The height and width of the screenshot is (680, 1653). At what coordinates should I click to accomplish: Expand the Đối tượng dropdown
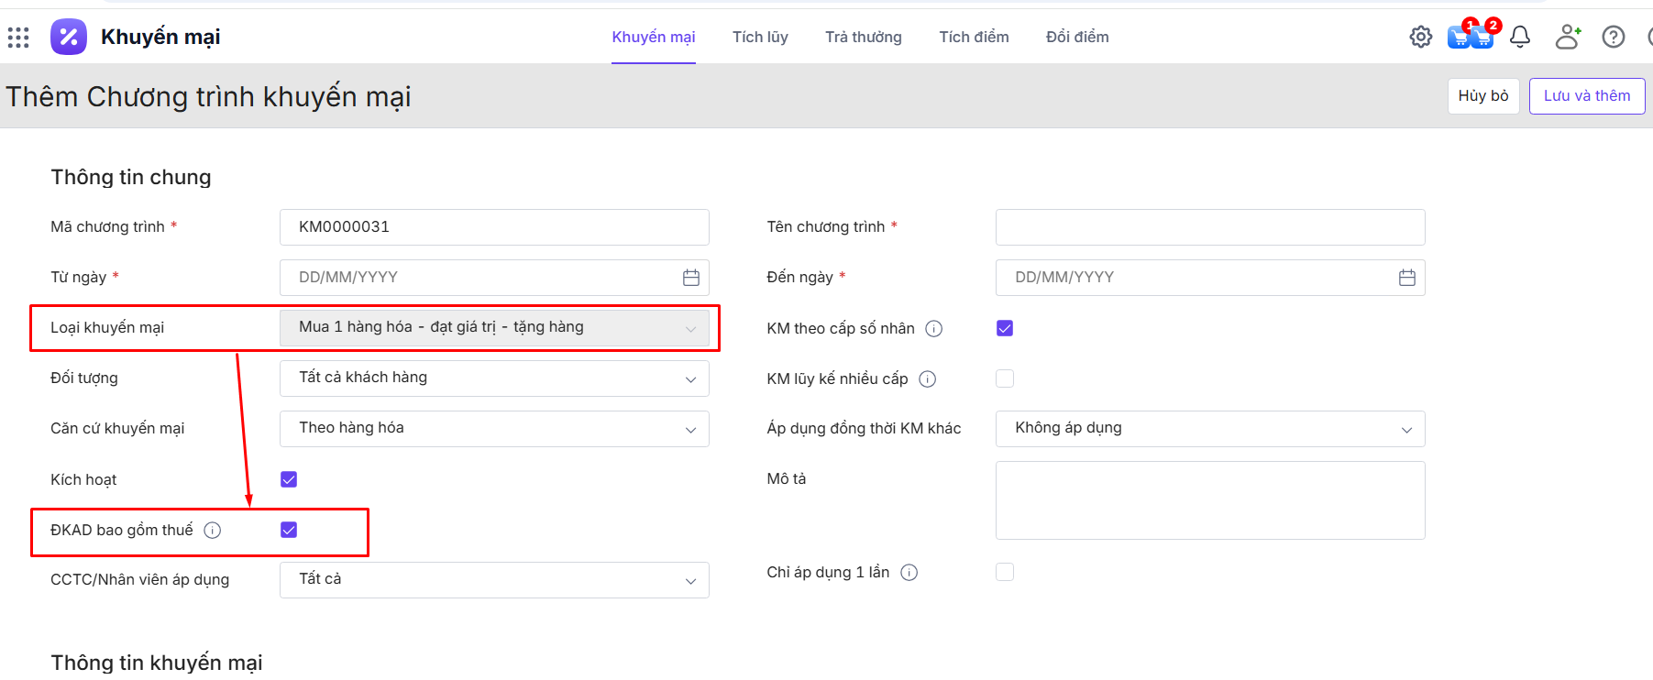coord(494,378)
